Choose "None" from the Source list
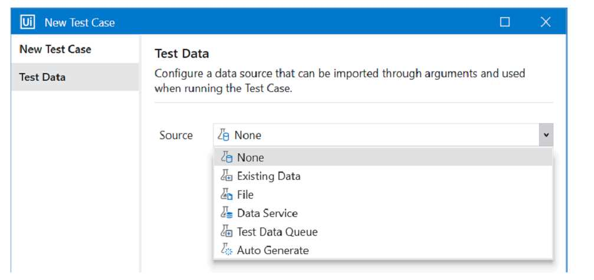The width and height of the screenshot is (594, 280). point(251,158)
